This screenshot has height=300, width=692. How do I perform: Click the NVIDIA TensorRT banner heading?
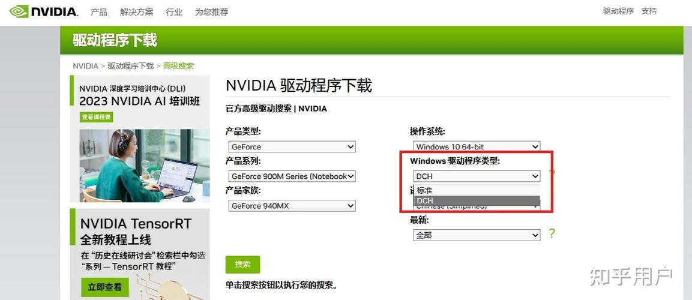click(x=136, y=224)
